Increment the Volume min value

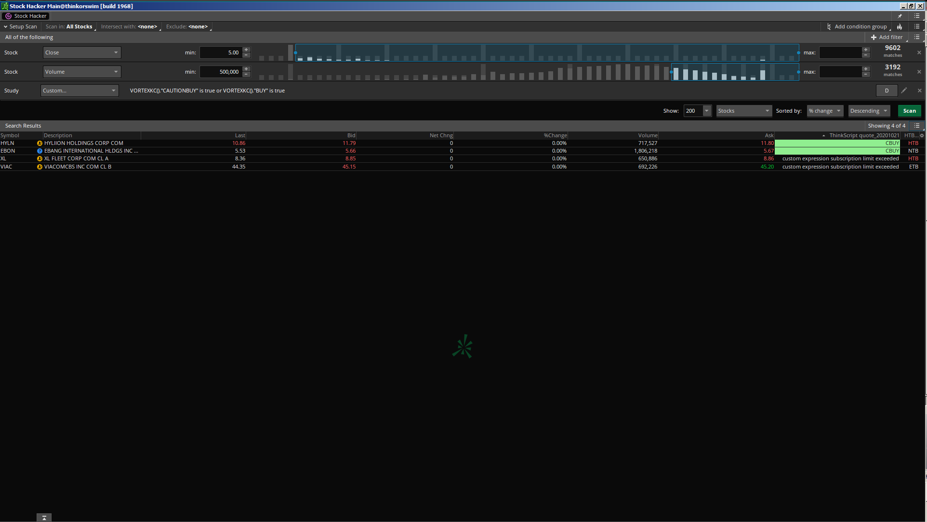point(246,69)
